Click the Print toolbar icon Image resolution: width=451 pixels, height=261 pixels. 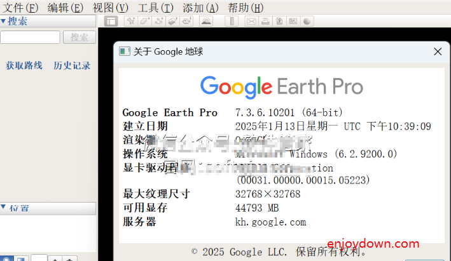tap(265, 21)
